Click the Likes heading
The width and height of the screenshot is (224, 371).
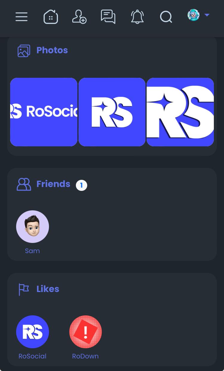[x=48, y=289]
